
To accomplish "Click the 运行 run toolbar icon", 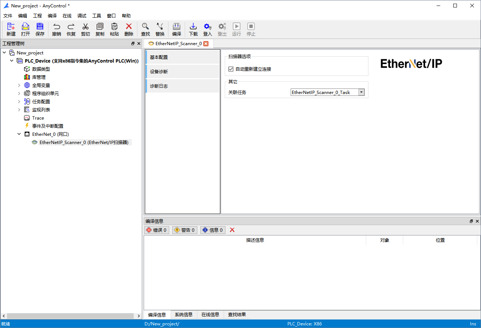I will coord(237,29).
